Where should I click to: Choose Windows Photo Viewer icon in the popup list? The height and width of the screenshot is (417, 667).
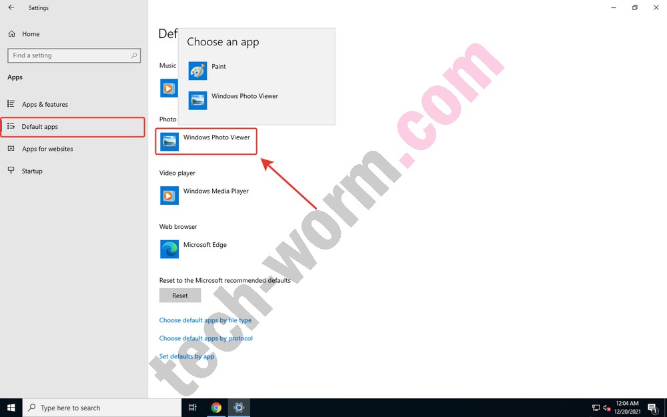(x=197, y=100)
